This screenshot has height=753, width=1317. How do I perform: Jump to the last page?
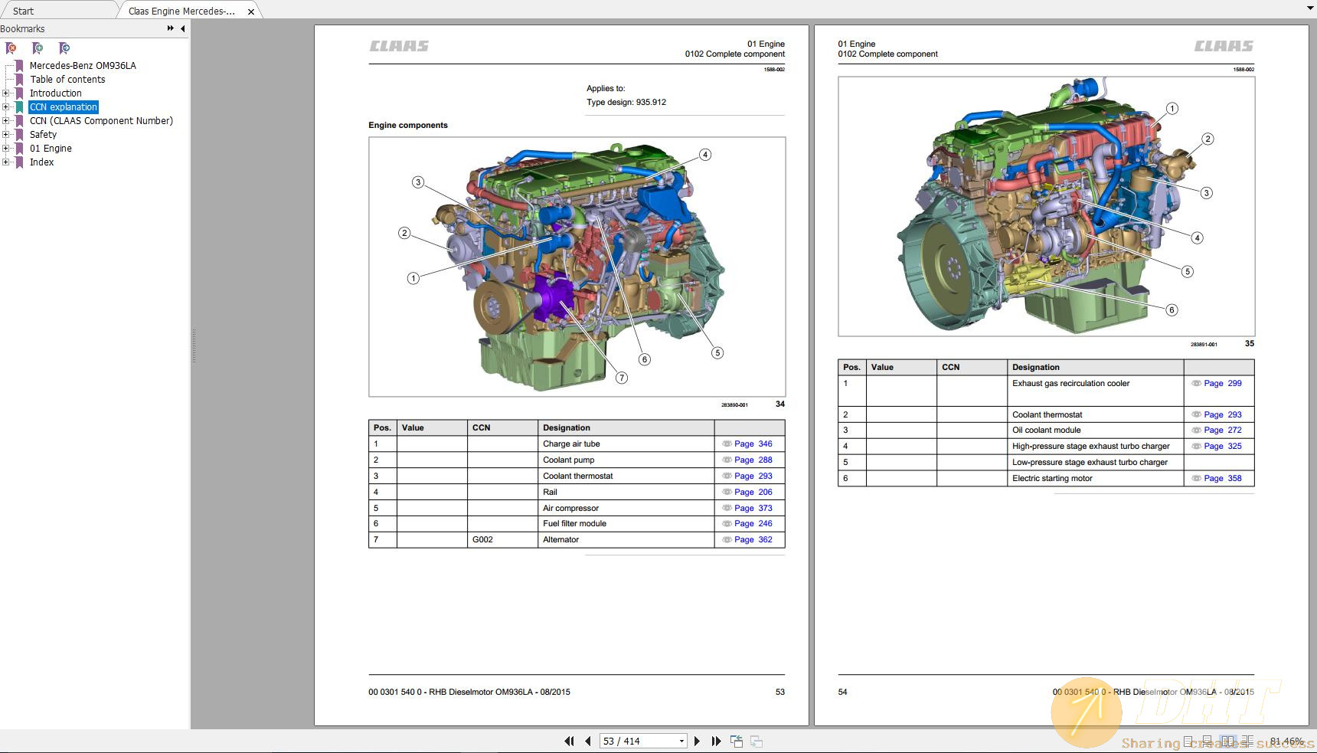tap(716, 741)
